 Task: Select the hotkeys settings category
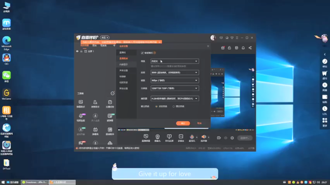click(x=127, y=76)
